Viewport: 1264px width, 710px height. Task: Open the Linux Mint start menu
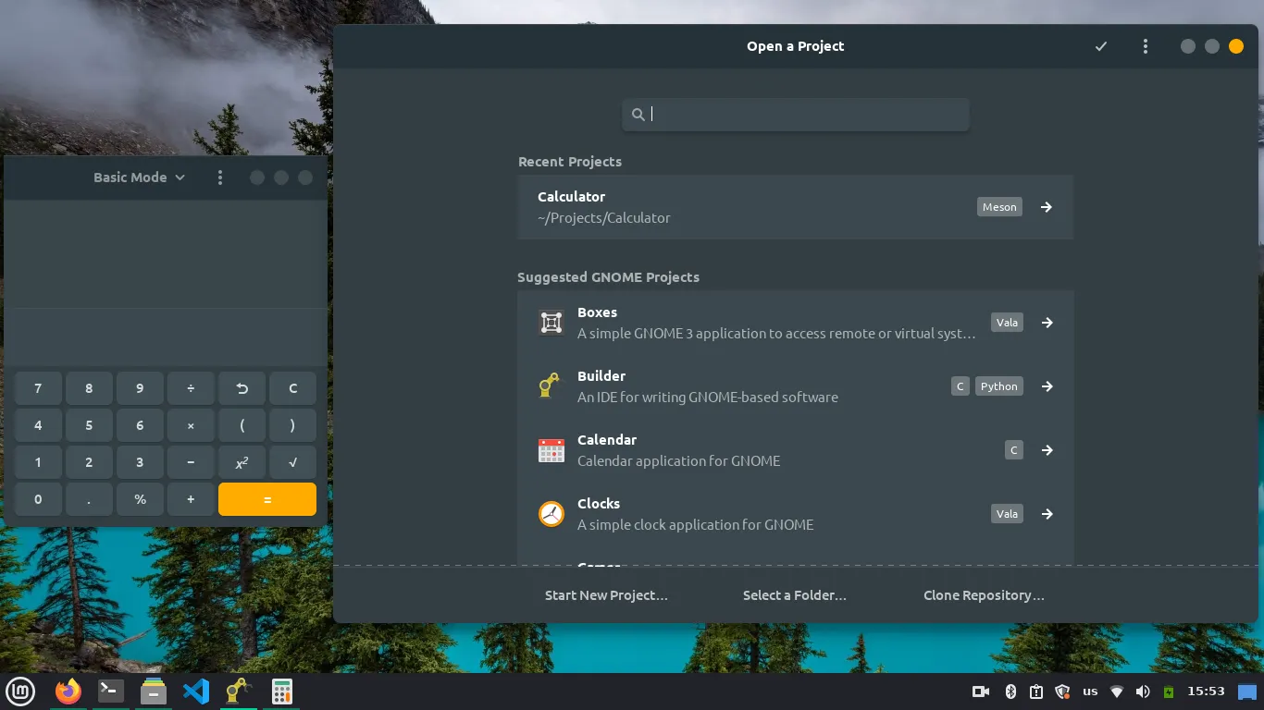20,691
